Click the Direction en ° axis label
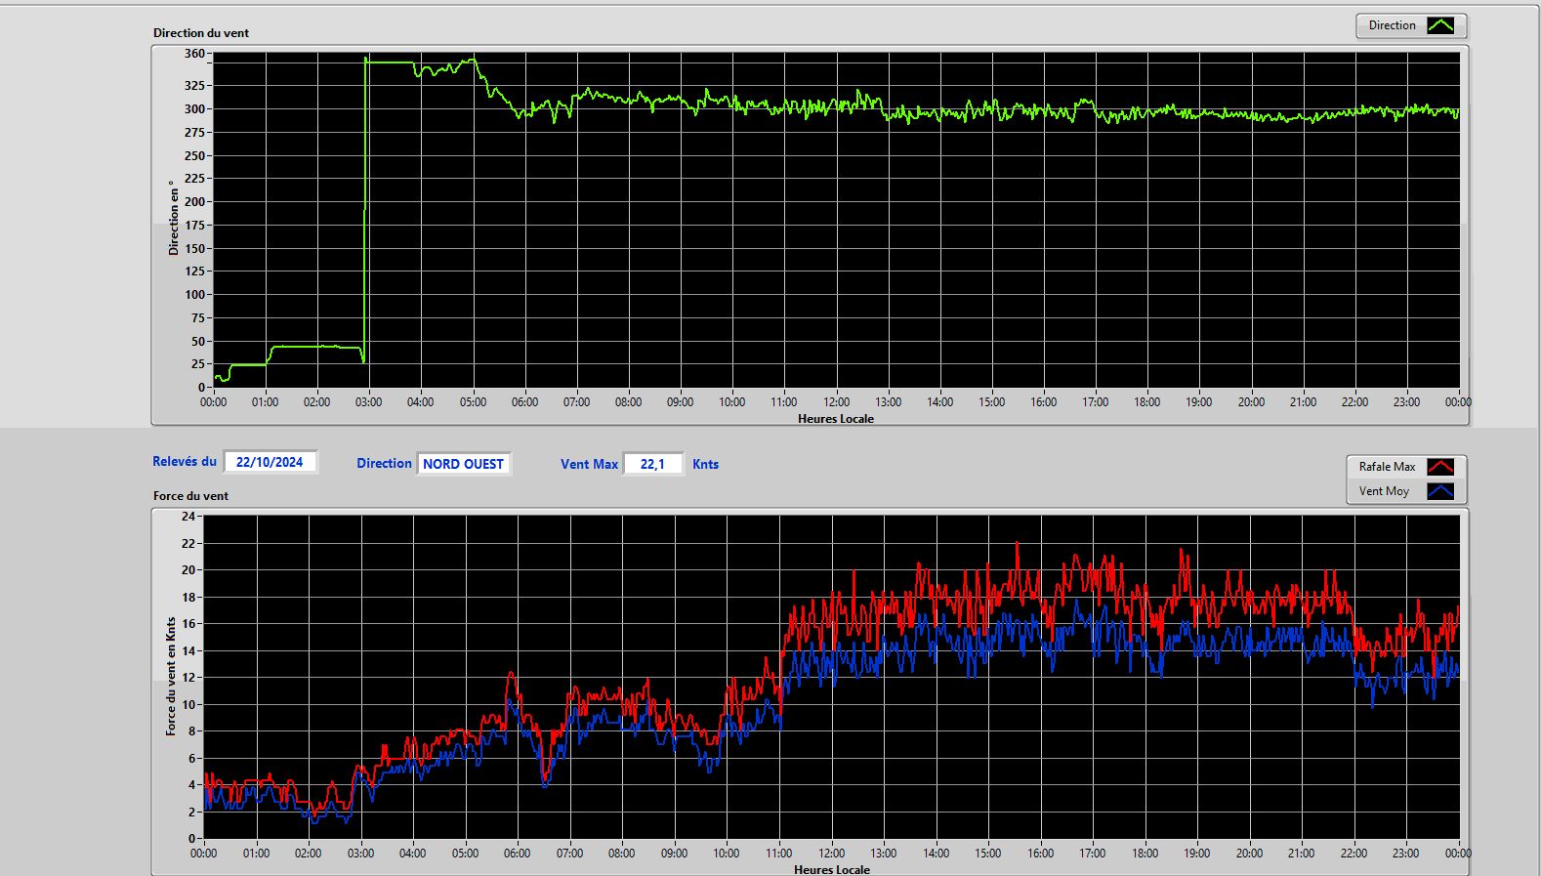Image resolution: width=1541 pixels, height=876 pixels. click(x=173, y=218)
